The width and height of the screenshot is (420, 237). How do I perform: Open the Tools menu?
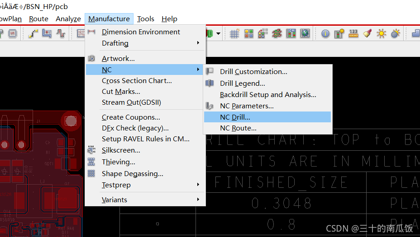pos(145,19)
